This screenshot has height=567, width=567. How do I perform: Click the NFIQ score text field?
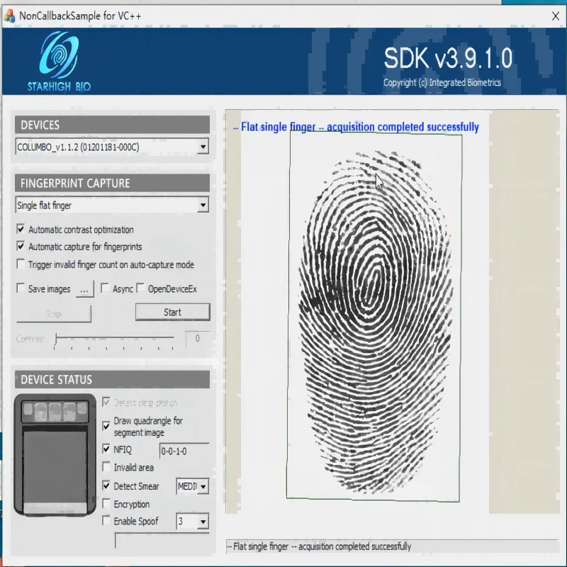coord(184,451)
